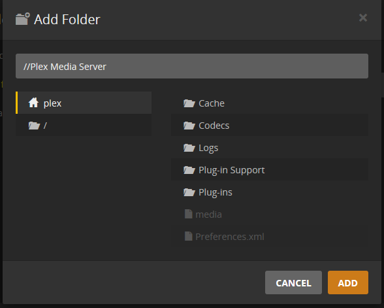Image resolution: width=384 pixels, height=308 pixels.
Task: Click the Cache folder icon
Action: (x=189, y=103)
